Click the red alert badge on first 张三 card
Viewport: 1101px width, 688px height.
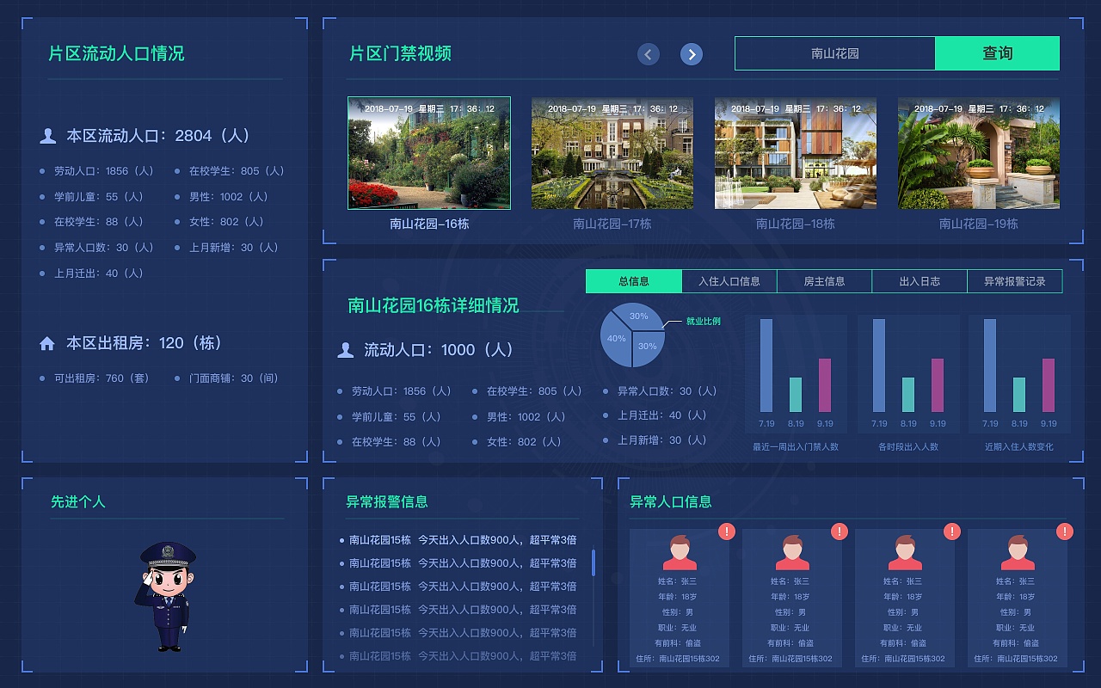coord(725,531)
